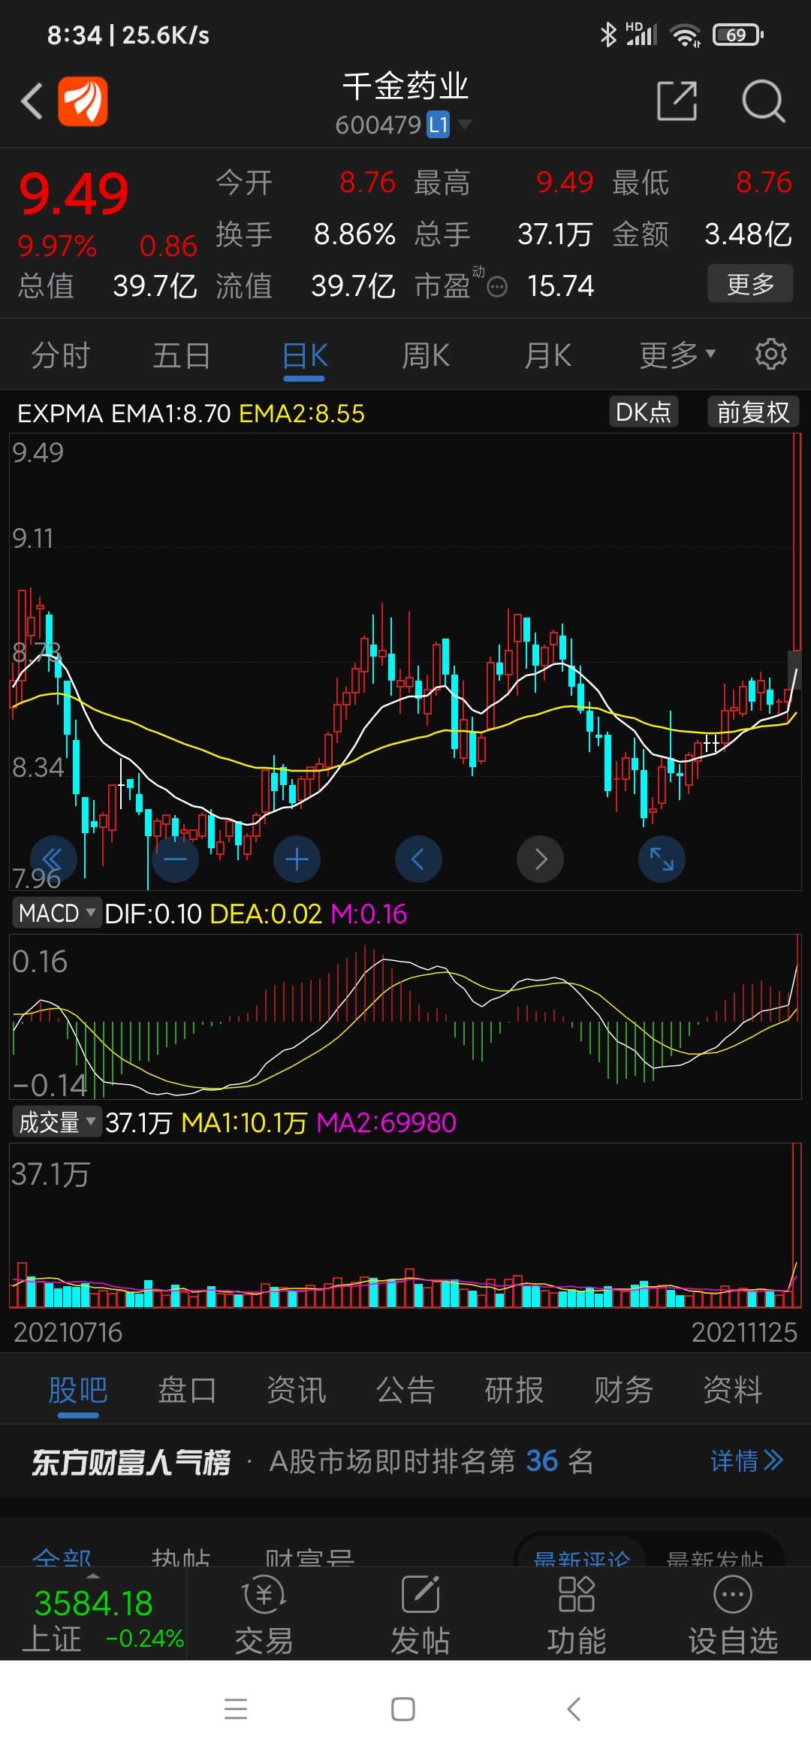Image resolution: width=811 pixels, height=1758 pixels.
Task: Open 发帖 post composer icon
Action: pyautogui.click(x=421, y=1615)
